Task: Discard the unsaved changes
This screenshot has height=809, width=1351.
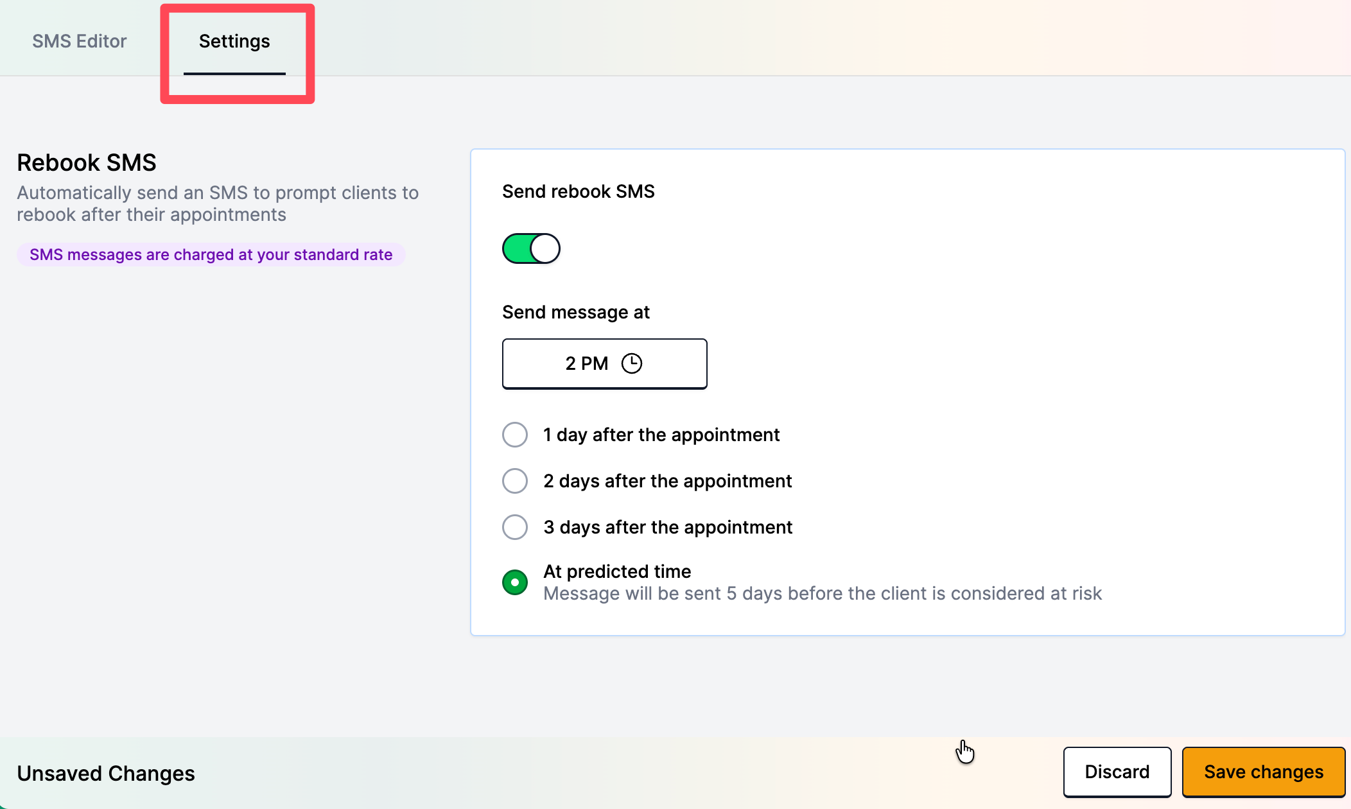Action: point(1117,772)
